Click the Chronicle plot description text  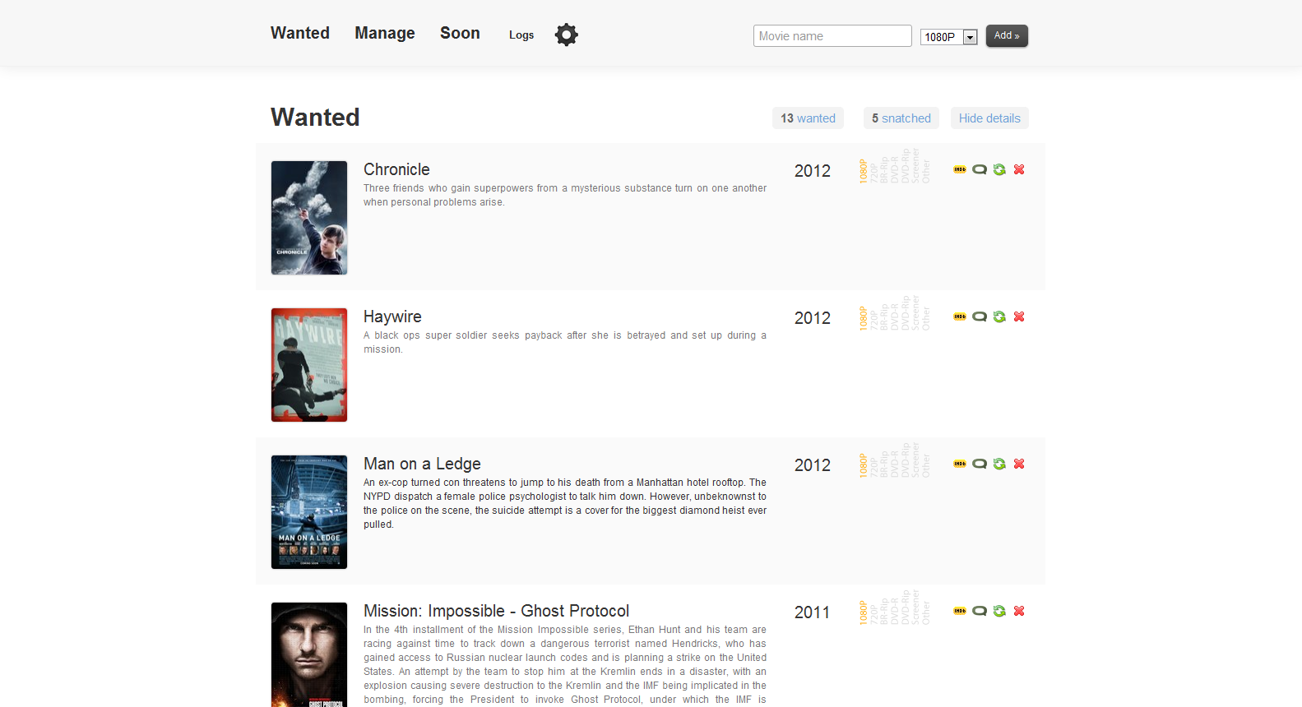pyautogui.click(x=565, y=195)
